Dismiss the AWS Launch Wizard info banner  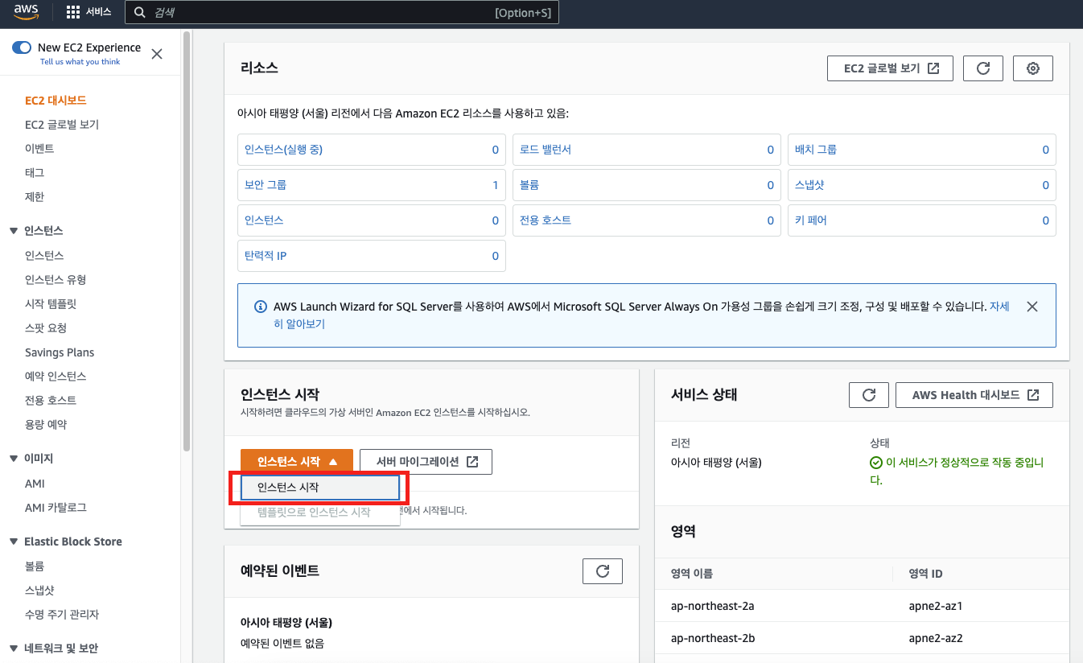[x=1032, y=307]
